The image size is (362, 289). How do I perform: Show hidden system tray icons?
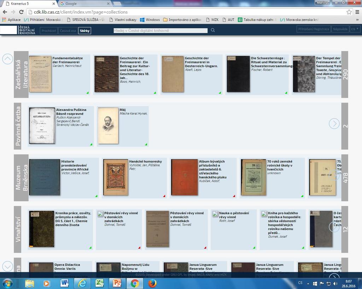click(x=308, y=283)
